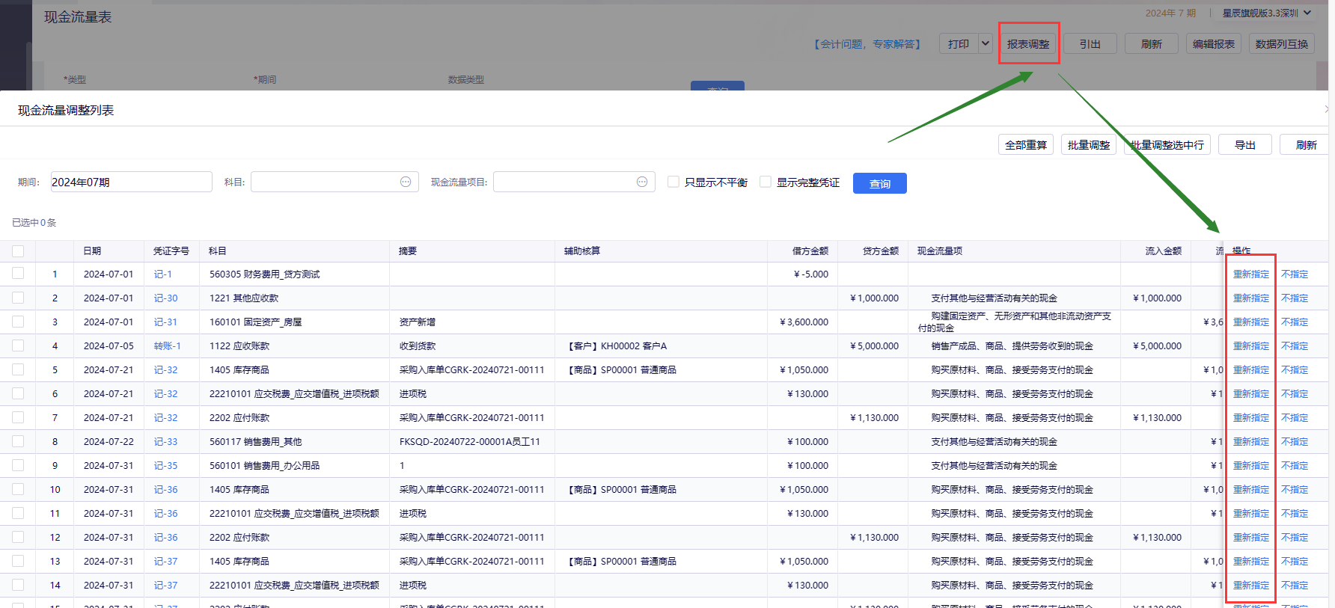Expand the 打印 dropdown arrow

point(986,43)
